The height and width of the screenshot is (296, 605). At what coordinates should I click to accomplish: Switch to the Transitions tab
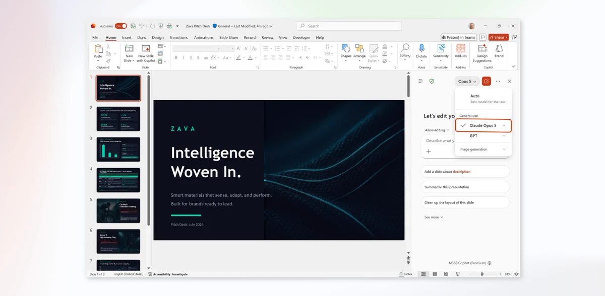tap(179, 37)
